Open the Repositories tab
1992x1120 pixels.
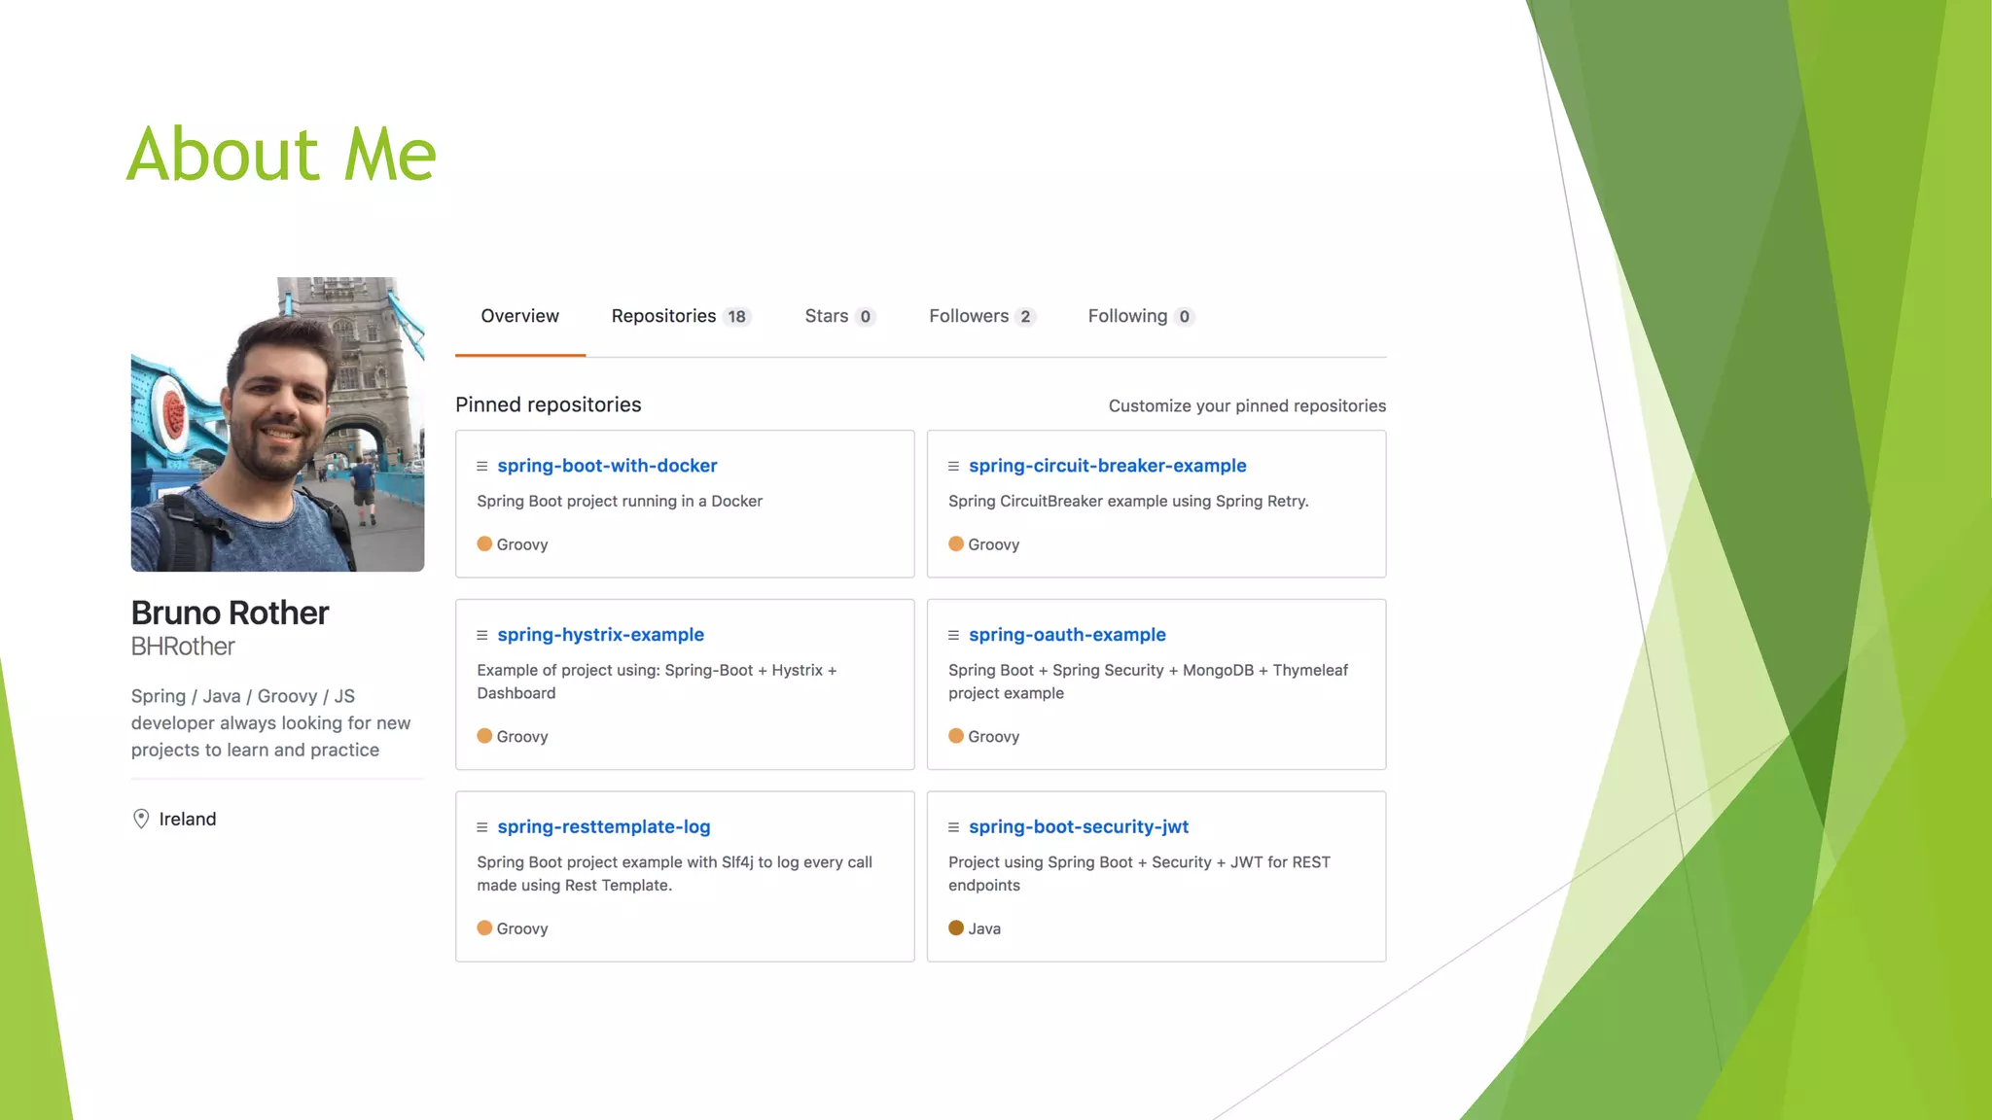(x=679, y=316)
